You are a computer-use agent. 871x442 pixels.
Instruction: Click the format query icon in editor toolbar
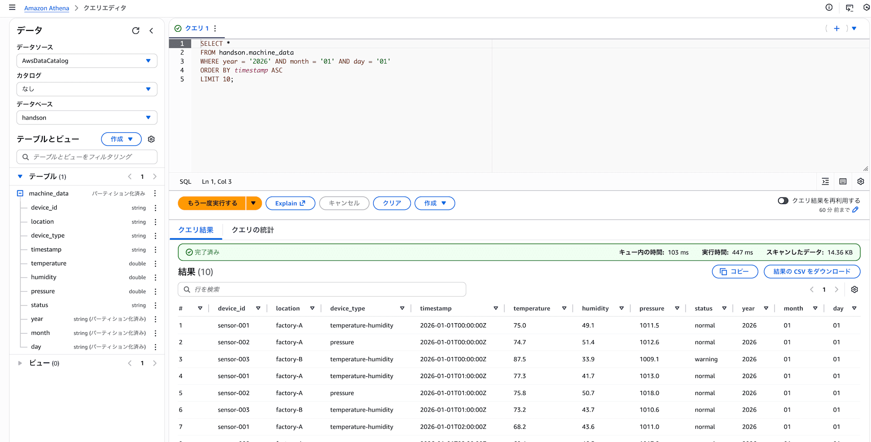pyautogui.click(x=825, y=181)
